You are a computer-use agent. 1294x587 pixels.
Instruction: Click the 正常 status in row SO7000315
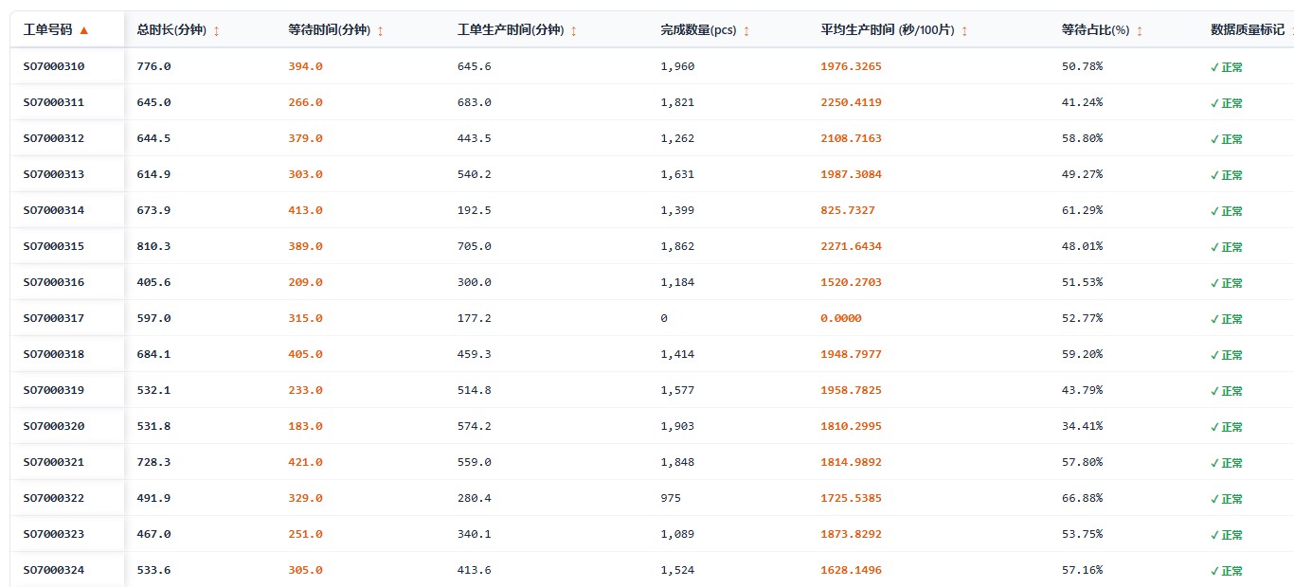tap(1227, 247)
